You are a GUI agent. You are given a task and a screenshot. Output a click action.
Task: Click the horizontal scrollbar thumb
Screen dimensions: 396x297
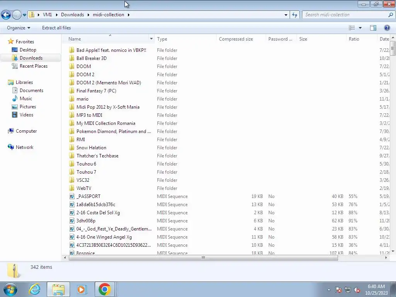(203, 258)
